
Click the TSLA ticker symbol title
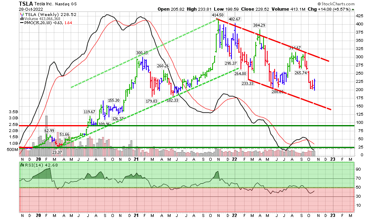(x=26, y=4)
